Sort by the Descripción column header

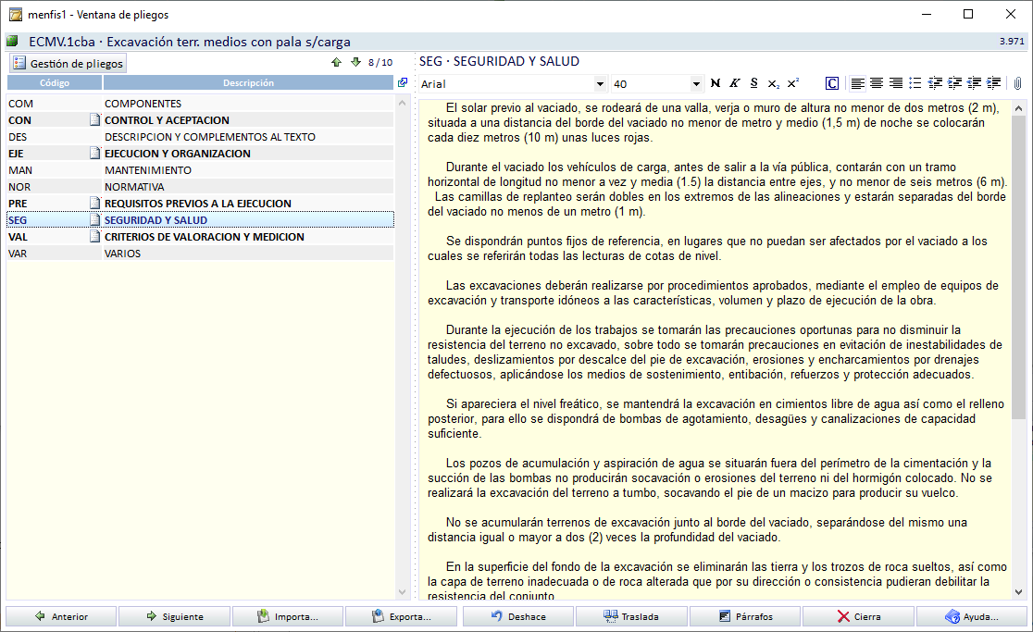coord(248,82)
